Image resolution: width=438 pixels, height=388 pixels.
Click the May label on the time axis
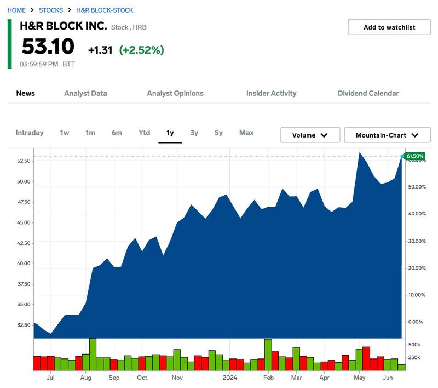(x=360, y=378)
